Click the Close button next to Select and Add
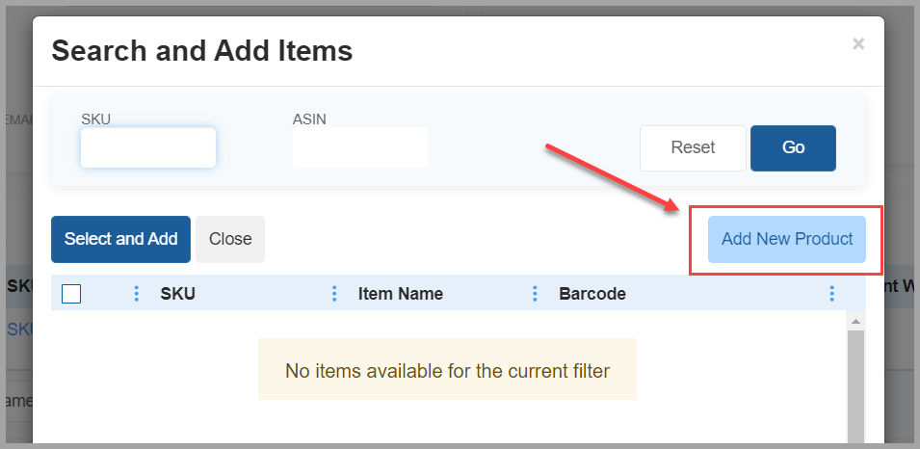The width and height of the screenshot is (920, 449). pos(230,239)
